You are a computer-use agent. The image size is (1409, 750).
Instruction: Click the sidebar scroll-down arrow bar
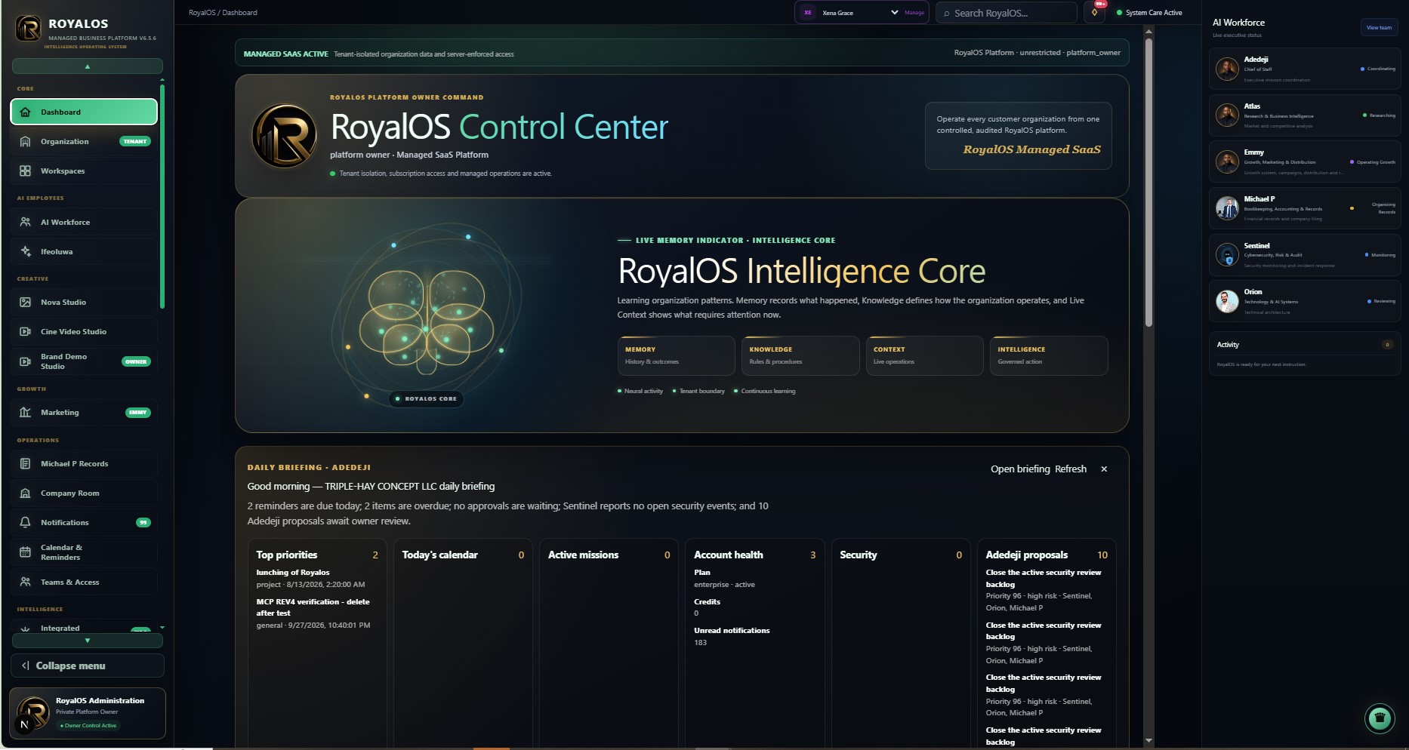(88, 641)
